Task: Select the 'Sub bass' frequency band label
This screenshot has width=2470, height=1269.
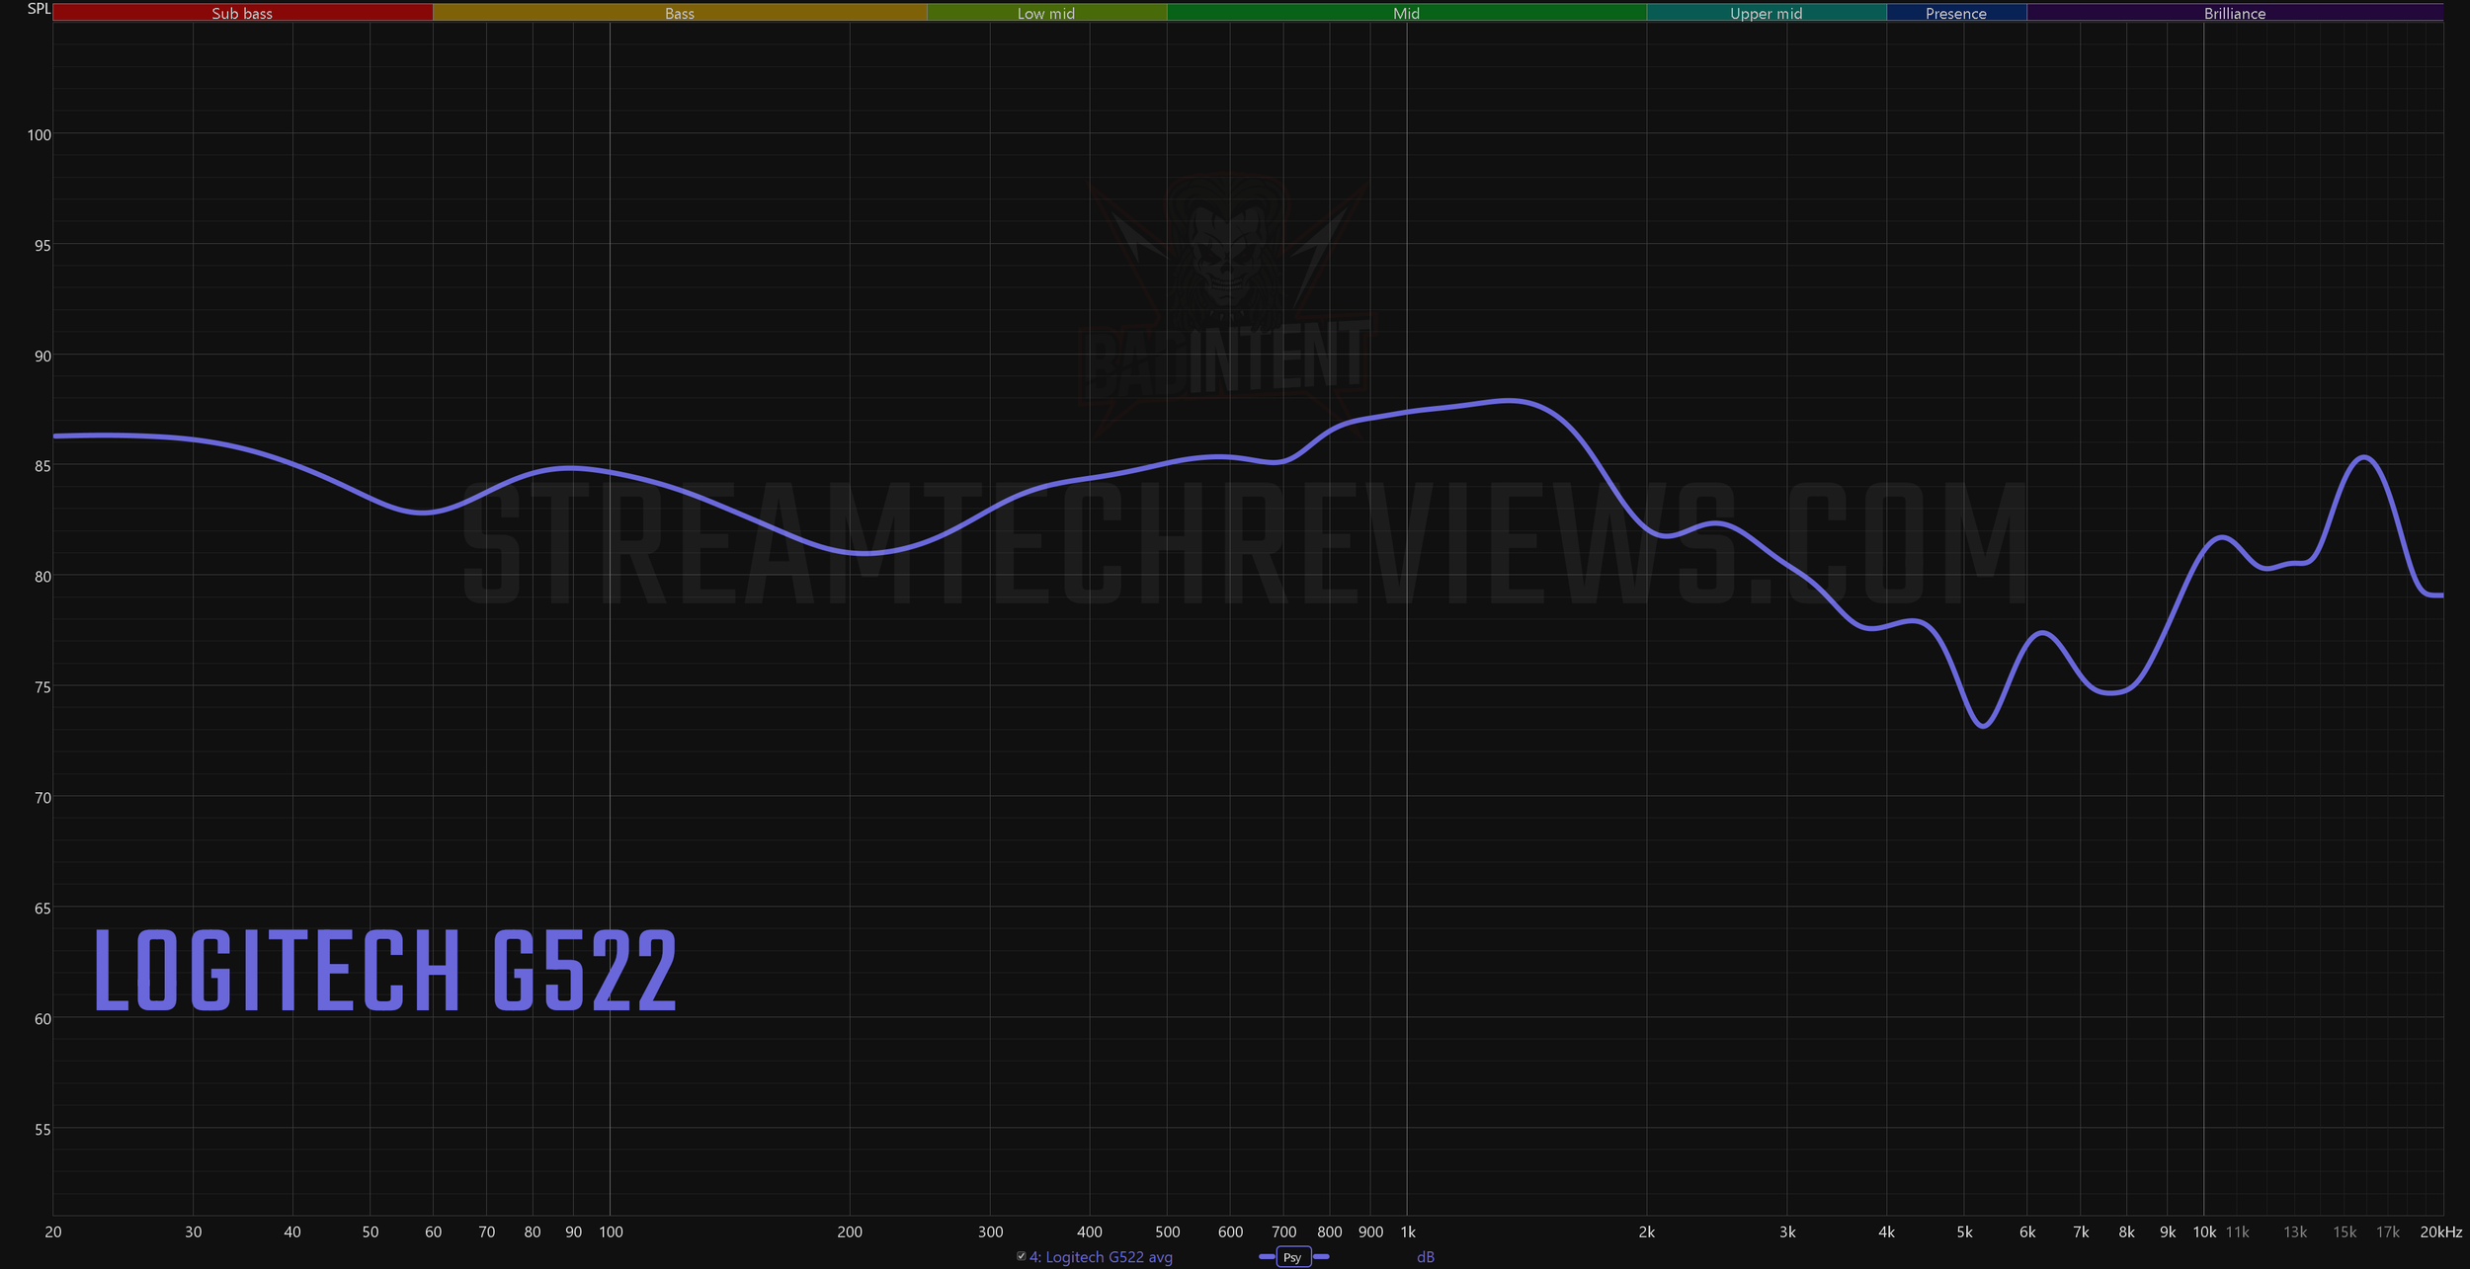Action: (242, 13)
